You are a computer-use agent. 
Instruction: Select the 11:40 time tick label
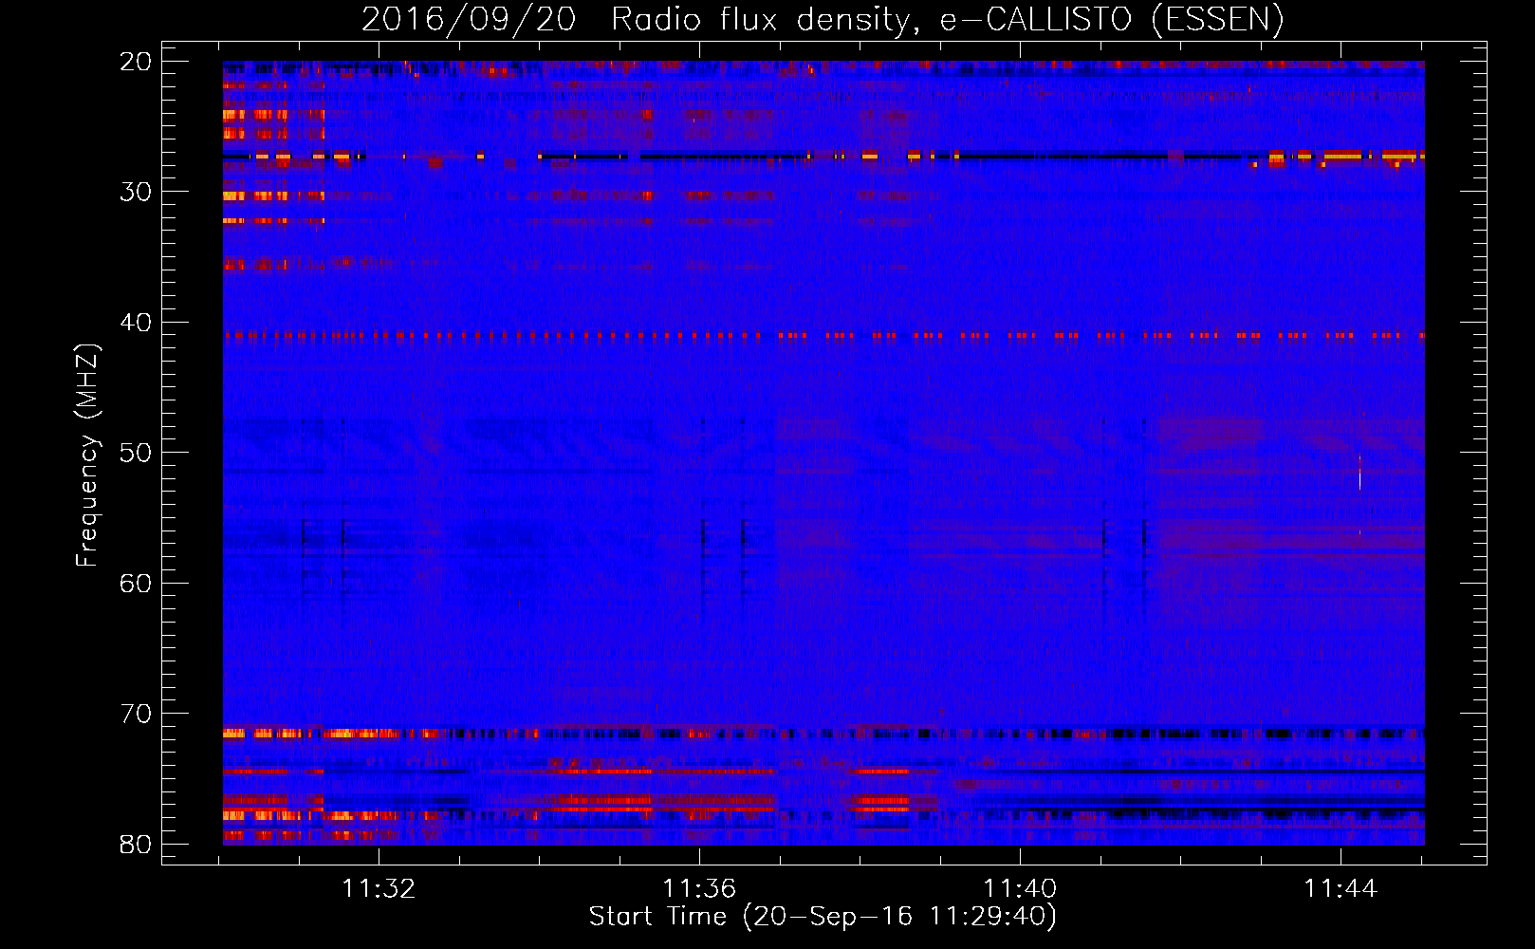1020,888
